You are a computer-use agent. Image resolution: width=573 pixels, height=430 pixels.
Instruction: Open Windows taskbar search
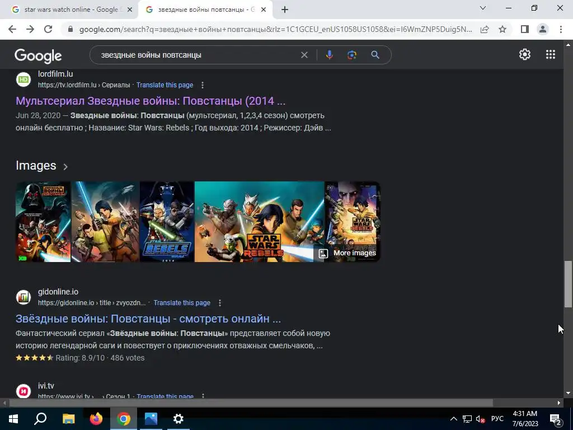point(40,419)
